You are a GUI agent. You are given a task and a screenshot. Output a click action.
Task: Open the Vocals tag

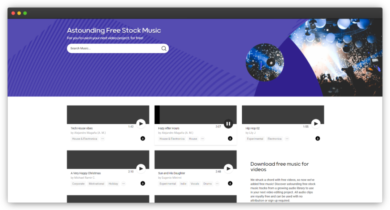coord(195,184)
